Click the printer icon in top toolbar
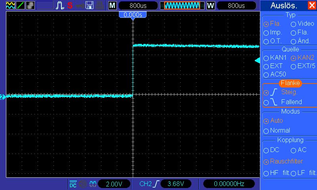 click(x=100, y=6)
